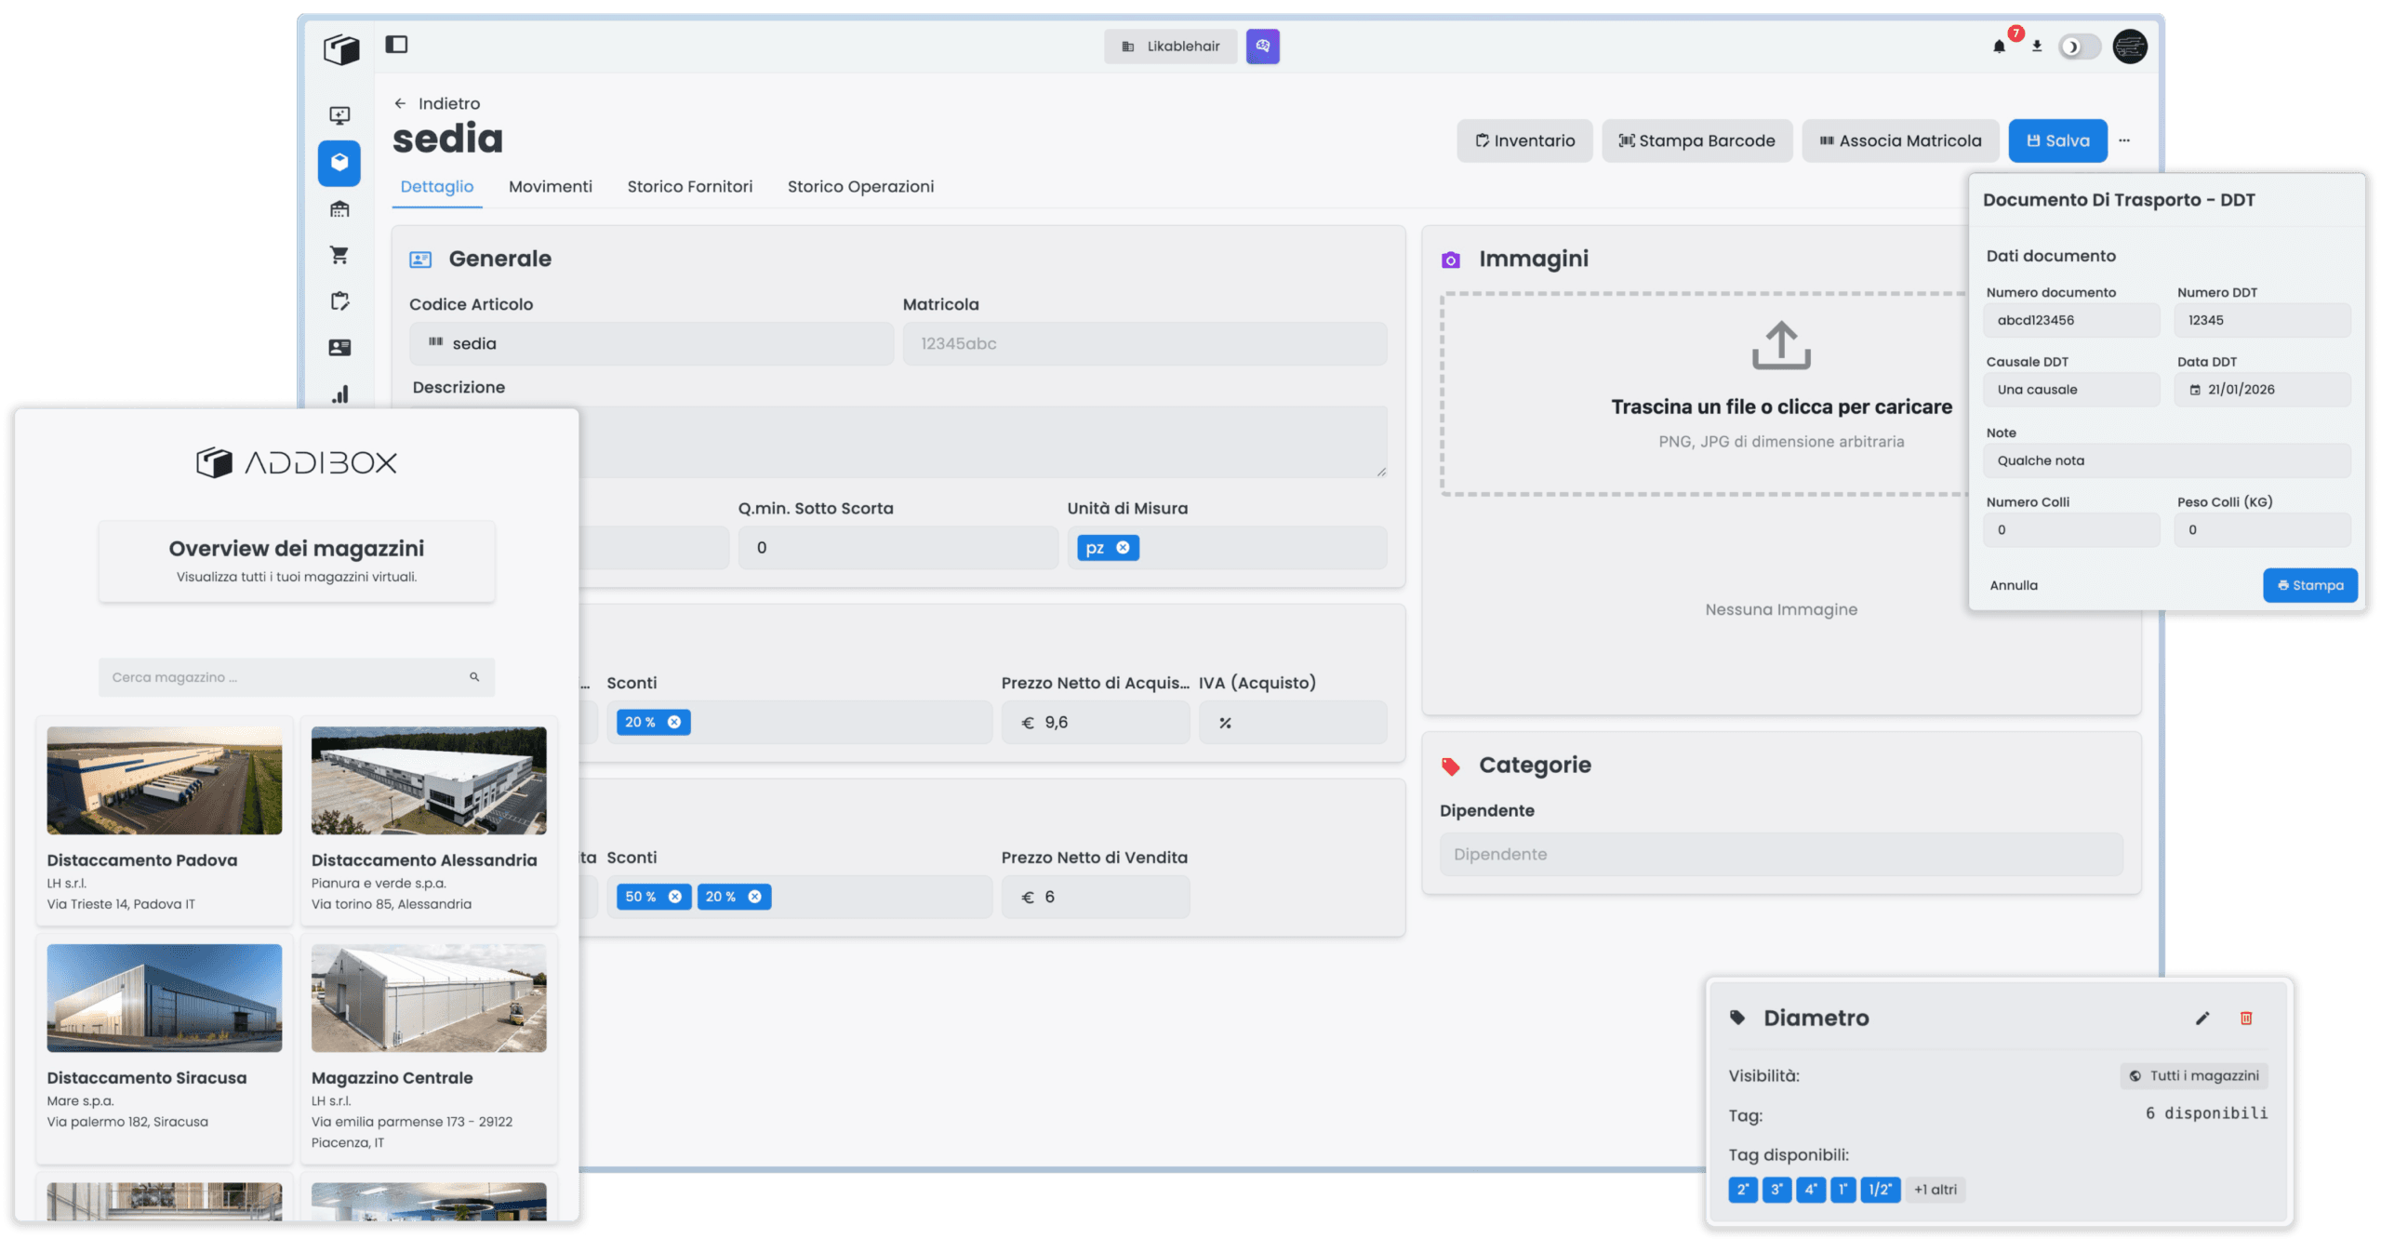Toggle the dark mode switch
The width and height of the screenshot is (2381, 1239).
2078,47
